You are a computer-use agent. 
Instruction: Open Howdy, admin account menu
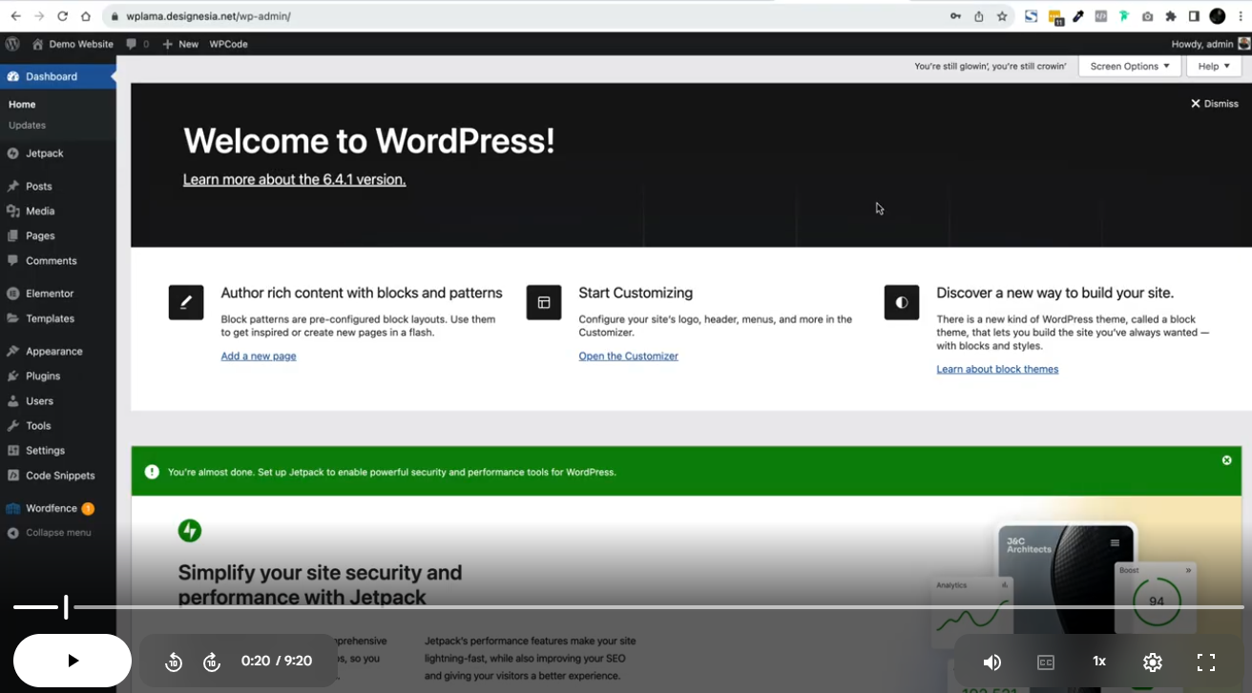tap(1210, 44)
